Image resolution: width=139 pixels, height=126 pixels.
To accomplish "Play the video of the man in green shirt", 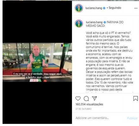I will [x=37, y=62].
